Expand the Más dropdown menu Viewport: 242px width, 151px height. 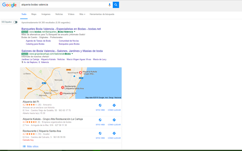click(82, 14)
